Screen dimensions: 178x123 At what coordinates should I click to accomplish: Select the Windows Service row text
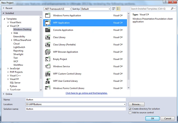point(61,66)
